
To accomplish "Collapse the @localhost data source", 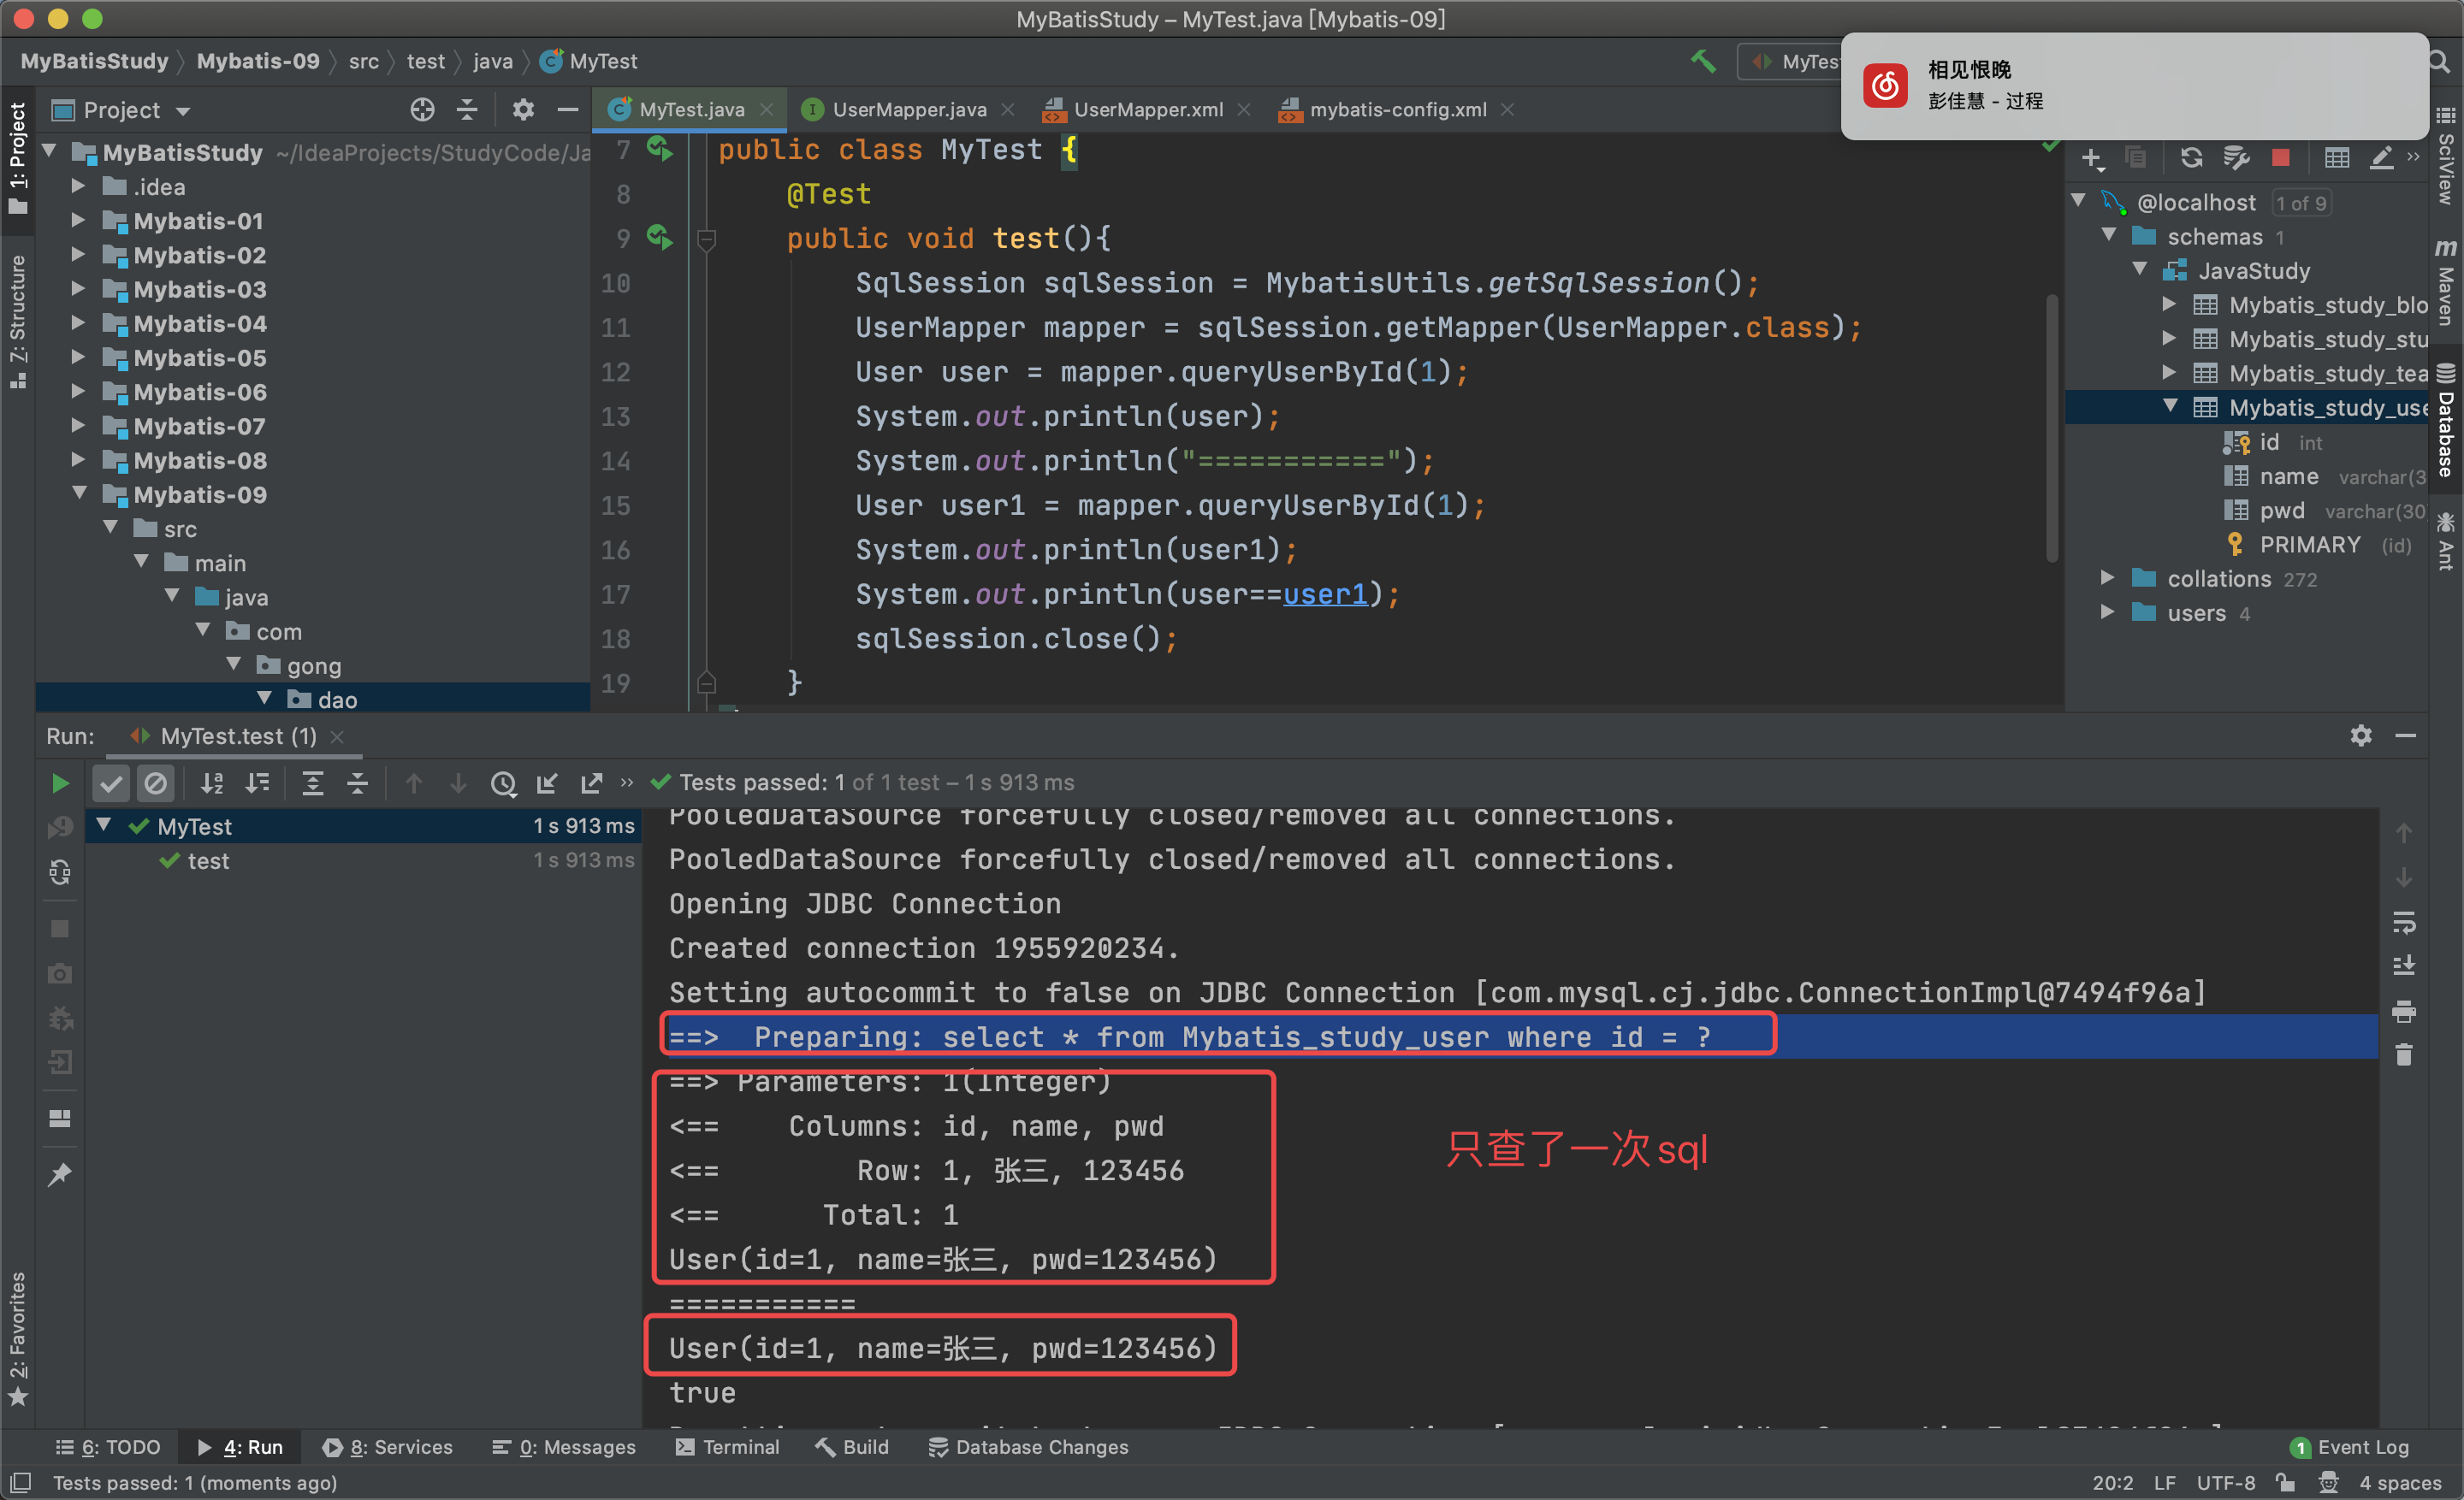I will pyautogui.click(x=2078, y=201).
